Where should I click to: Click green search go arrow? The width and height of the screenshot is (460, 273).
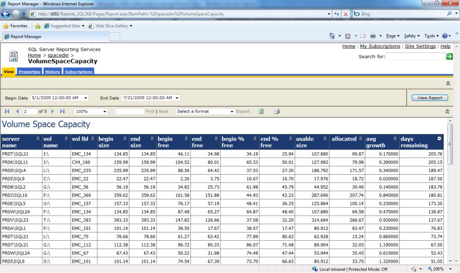[x=449, y=57]
